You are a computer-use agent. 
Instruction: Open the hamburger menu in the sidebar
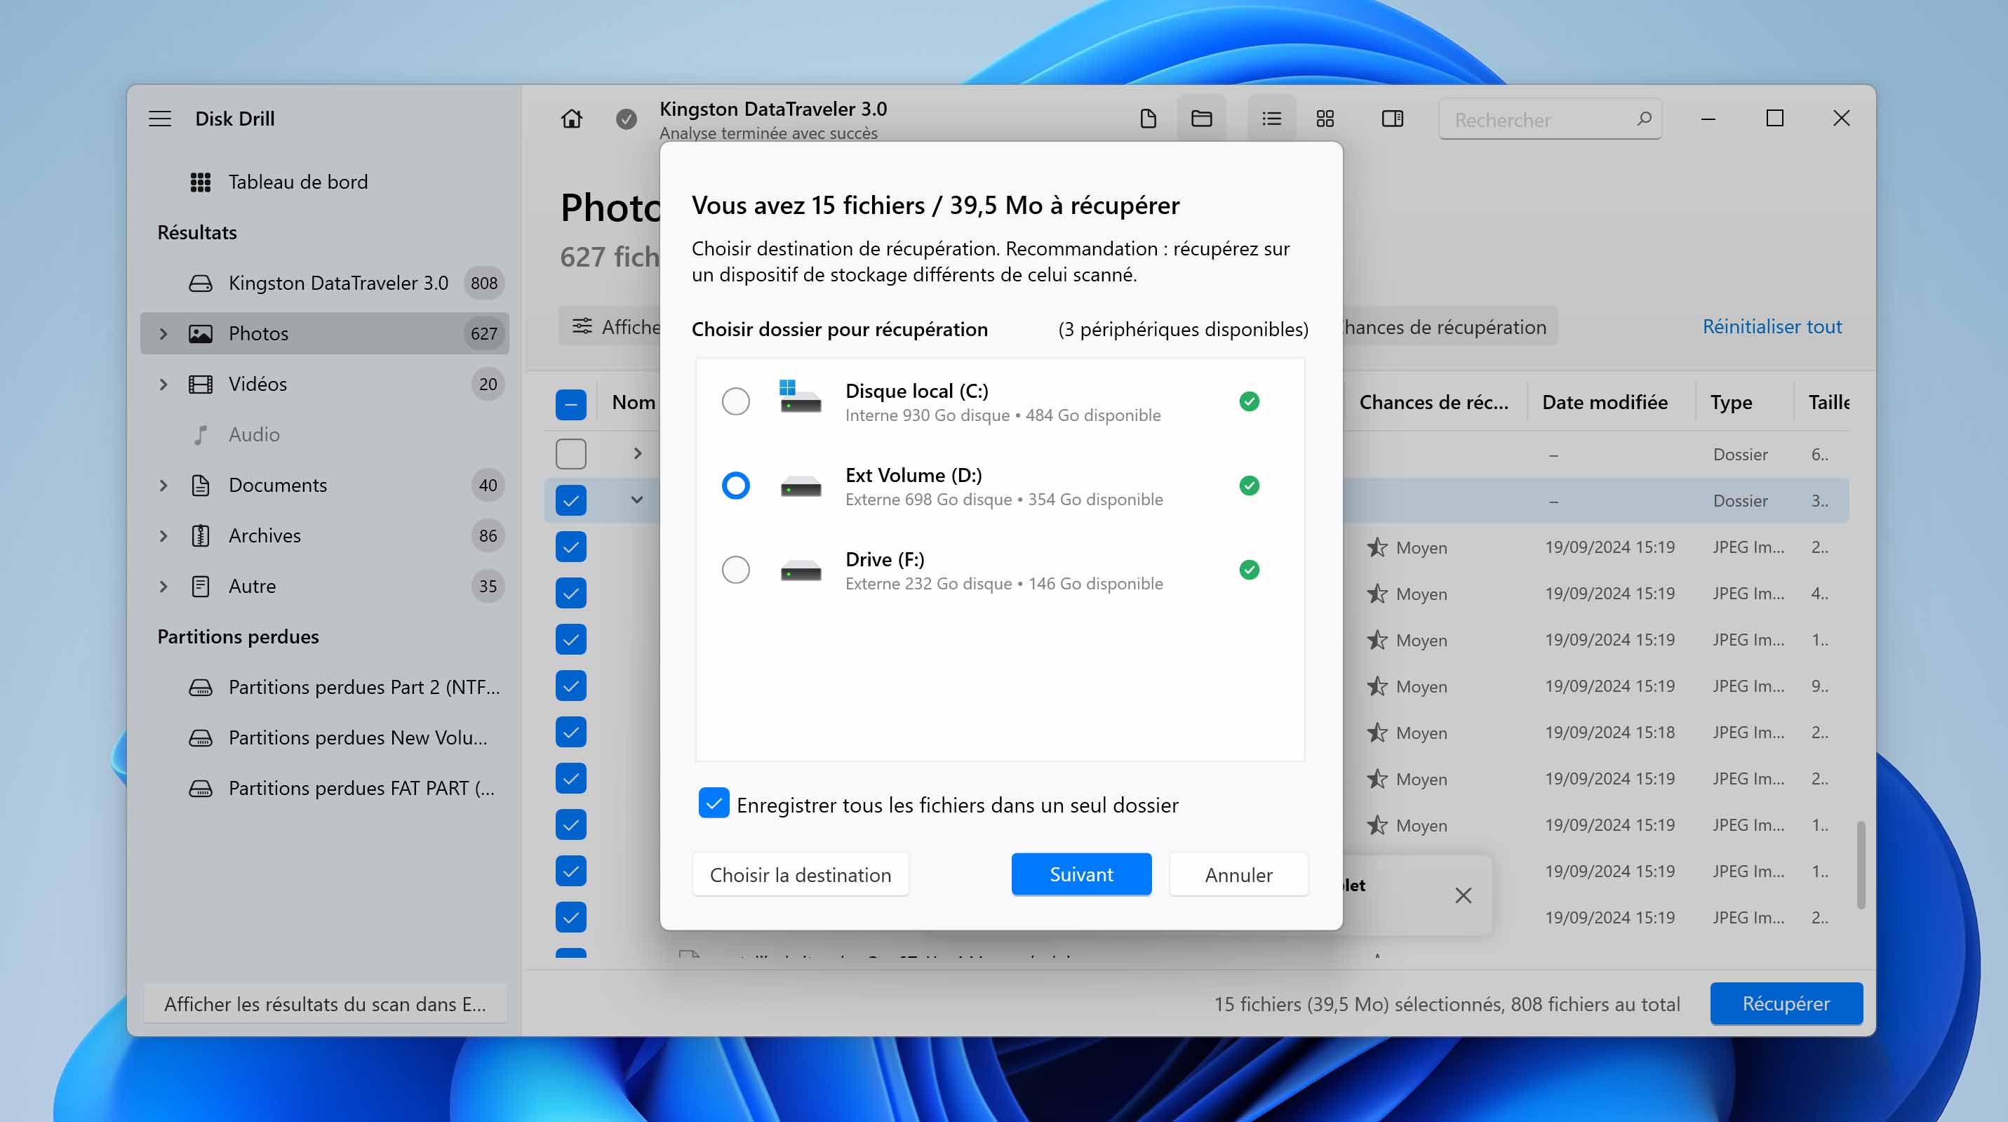tap(160, 119)
